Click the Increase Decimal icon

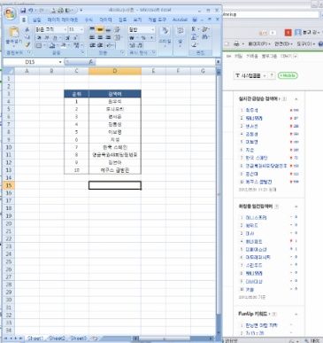(x=132, y=45)
